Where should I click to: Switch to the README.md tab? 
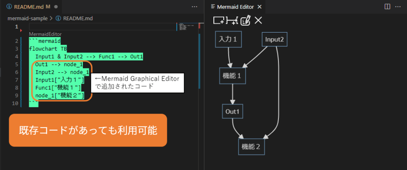tap(28, 7)
